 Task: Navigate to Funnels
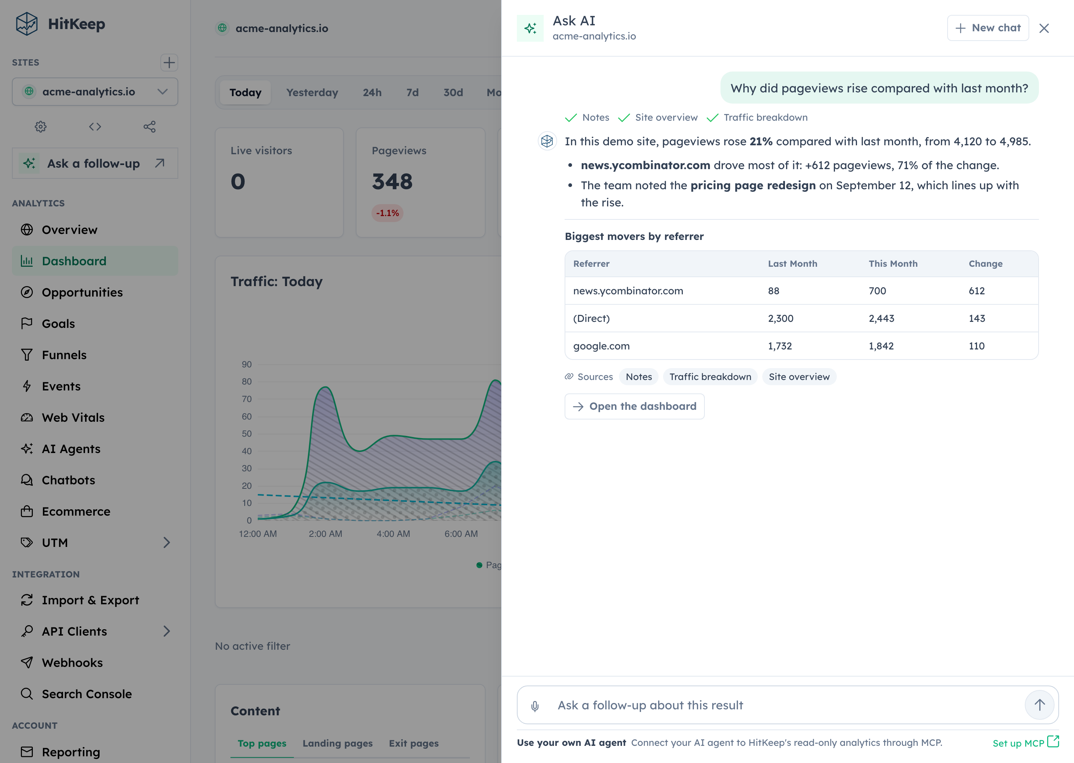tap(95, 355)
